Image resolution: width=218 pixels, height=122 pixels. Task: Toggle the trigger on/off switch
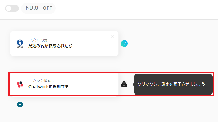12,8
